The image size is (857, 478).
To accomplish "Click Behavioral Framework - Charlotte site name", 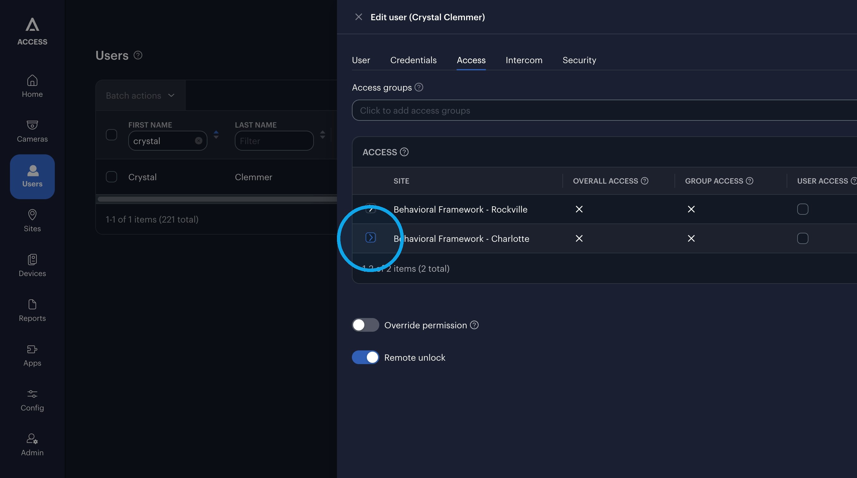I will [x=462, y=239].
